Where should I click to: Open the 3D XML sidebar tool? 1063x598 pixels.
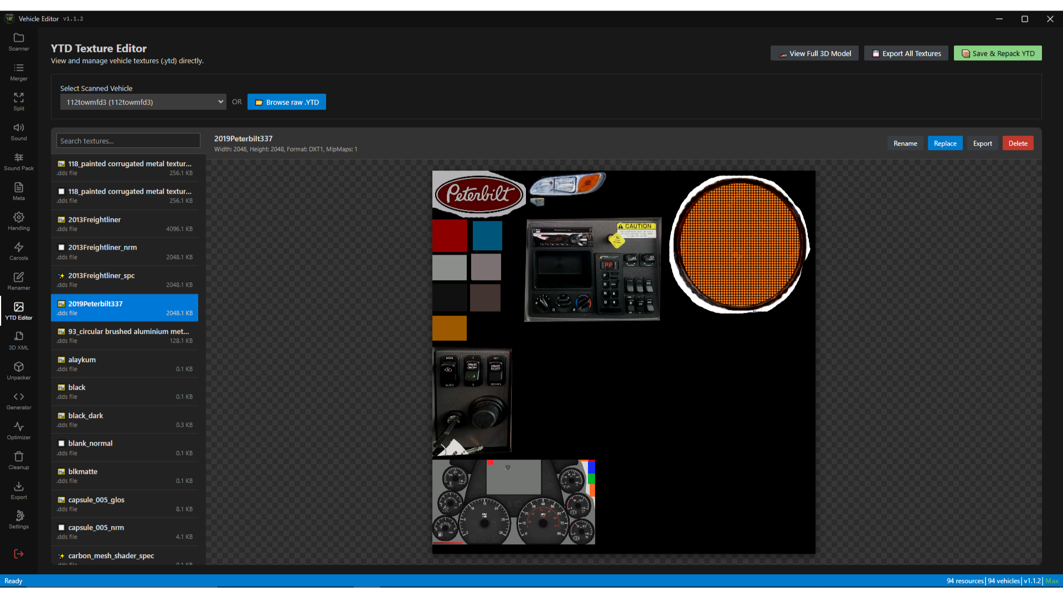(x=19, y=341)
